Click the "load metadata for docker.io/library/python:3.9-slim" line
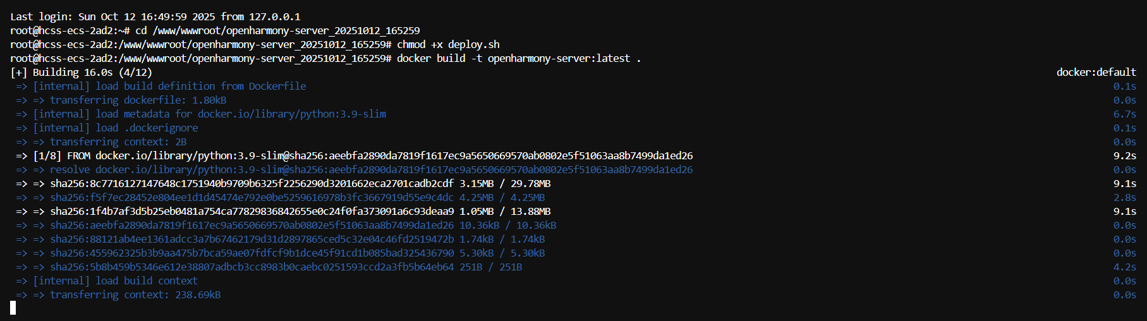This screenshot has width=1147, height=321. coord(209,114)
